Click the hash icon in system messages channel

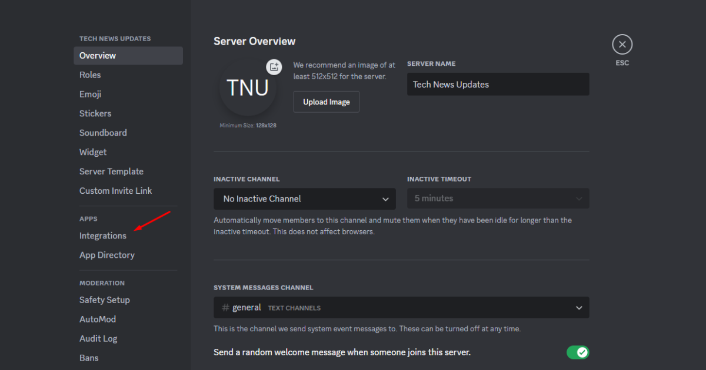coord(225,308)
